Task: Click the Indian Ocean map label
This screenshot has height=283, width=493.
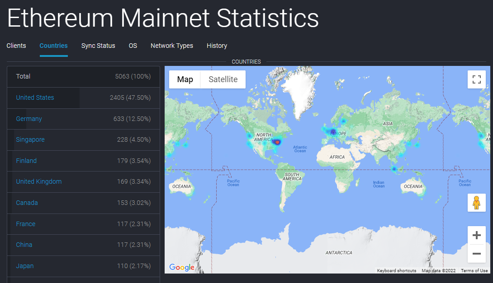Action: point(379,184)
